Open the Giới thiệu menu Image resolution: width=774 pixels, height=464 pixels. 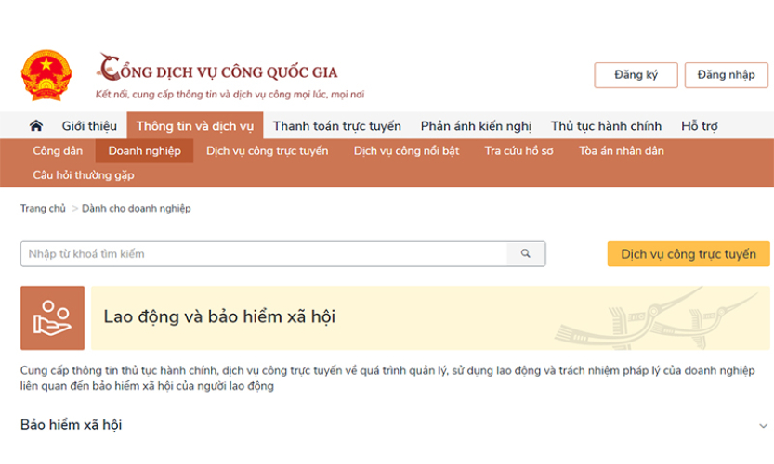tap(89, 126)
